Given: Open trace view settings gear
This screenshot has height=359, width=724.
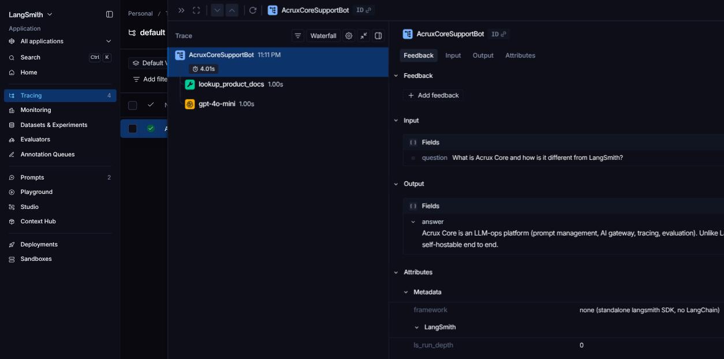Looking at the screenshot, I should pos(349,36).
